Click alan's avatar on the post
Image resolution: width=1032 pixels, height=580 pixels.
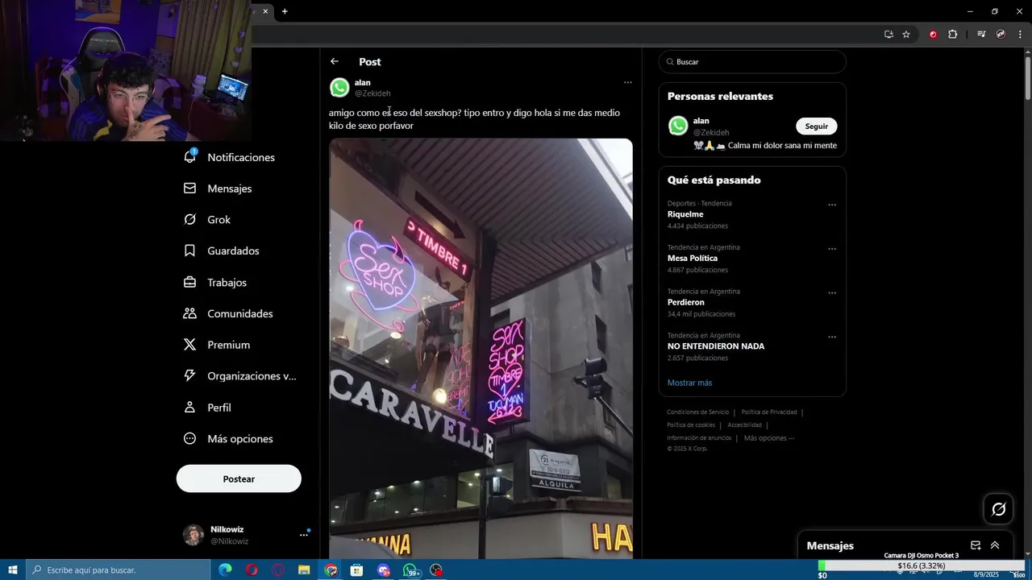(x=340, y=87)
